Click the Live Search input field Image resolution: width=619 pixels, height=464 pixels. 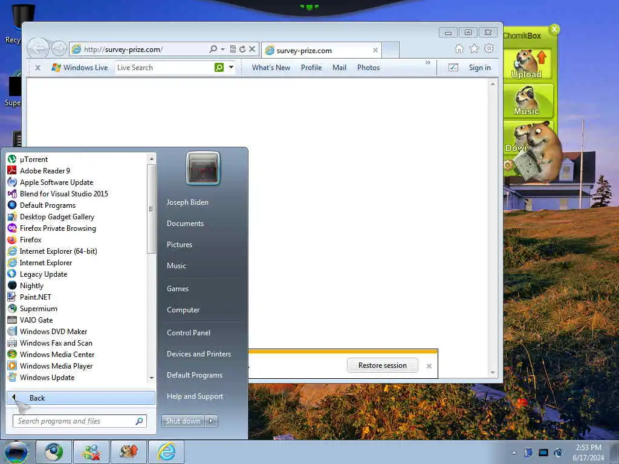164,68
